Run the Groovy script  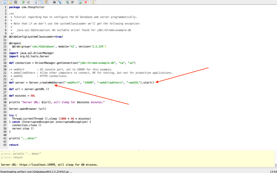80,2
